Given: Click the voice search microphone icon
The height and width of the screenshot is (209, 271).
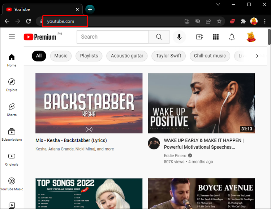Looking at the screenshot, I should (x=179, y=37).
